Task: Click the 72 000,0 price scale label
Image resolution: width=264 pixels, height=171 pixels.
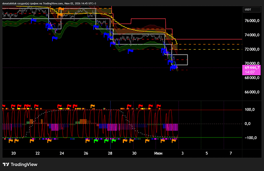Action: pyautogui.click(x=252, y=49)
